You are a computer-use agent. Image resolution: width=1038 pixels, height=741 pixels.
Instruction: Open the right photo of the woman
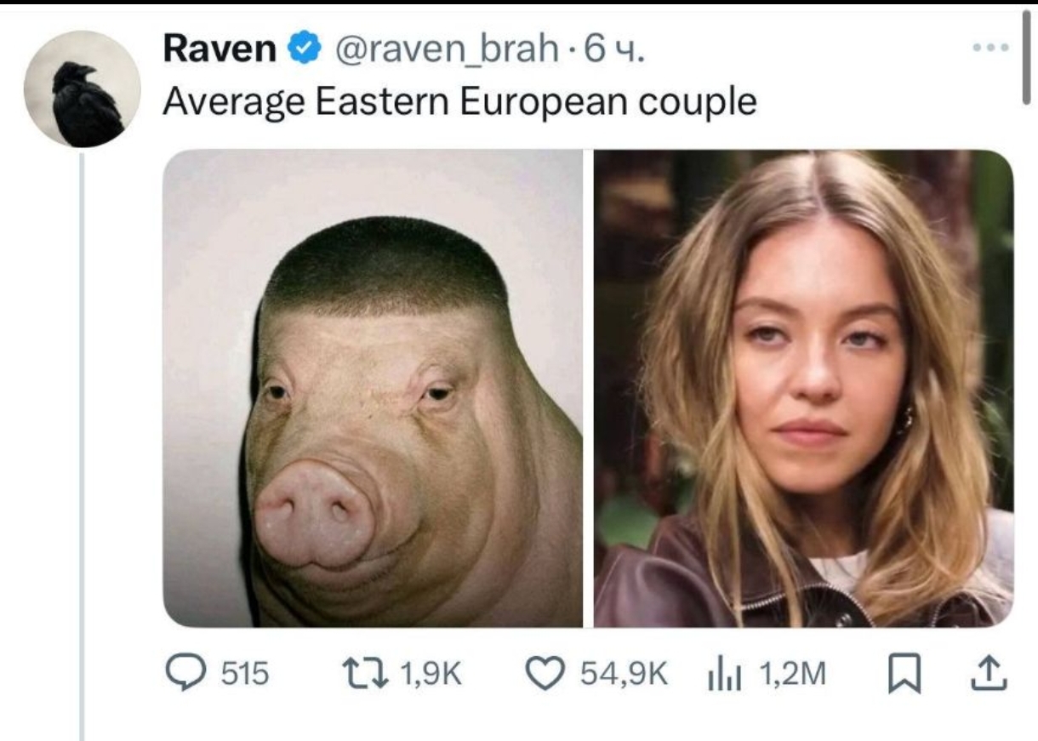pos(803,388)
